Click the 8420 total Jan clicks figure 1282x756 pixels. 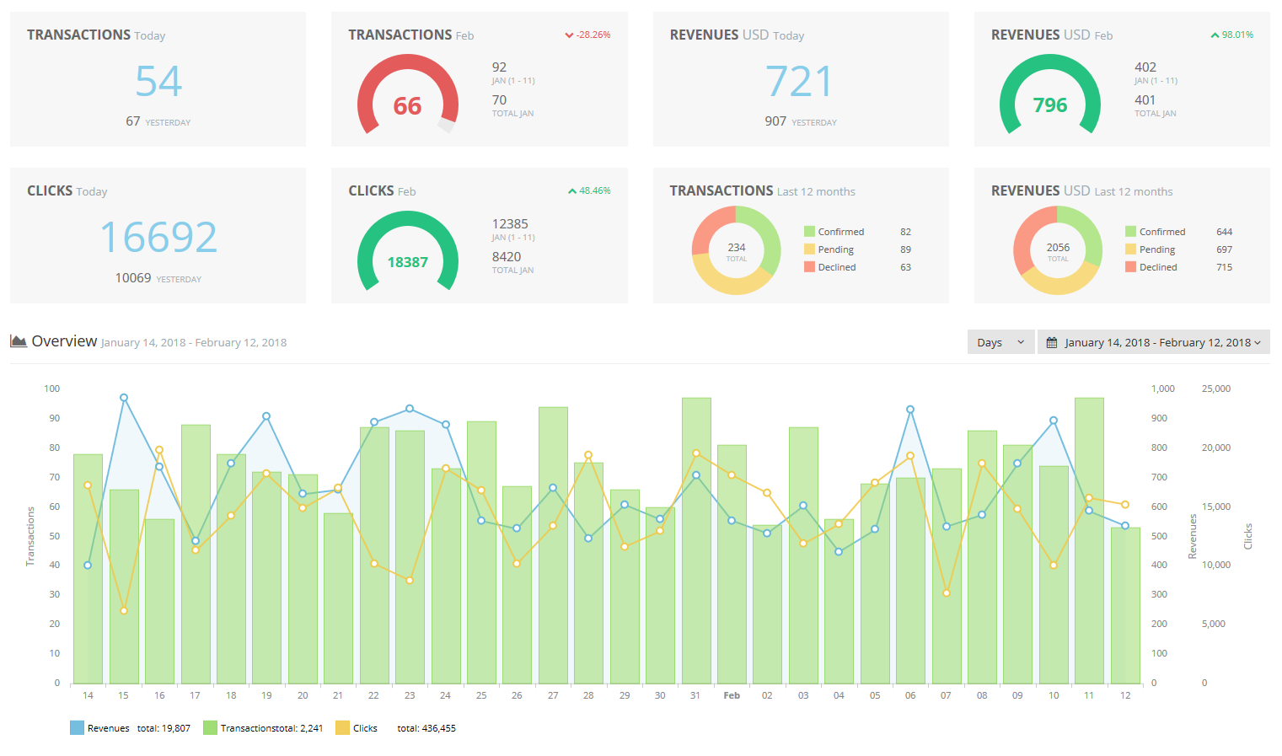coord(507,257)
